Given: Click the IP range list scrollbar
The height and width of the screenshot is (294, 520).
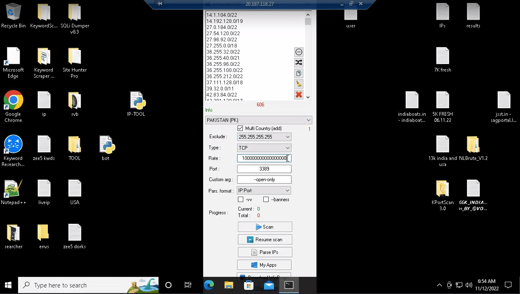Looking at the screenshot, I should coord(308,57).
